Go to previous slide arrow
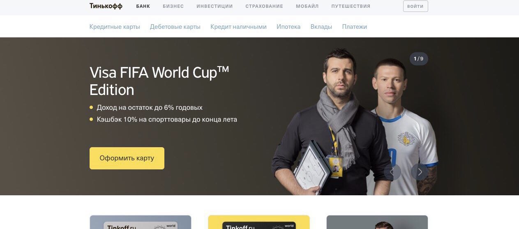This screenshot has height=229, width=519. [392, 172]
